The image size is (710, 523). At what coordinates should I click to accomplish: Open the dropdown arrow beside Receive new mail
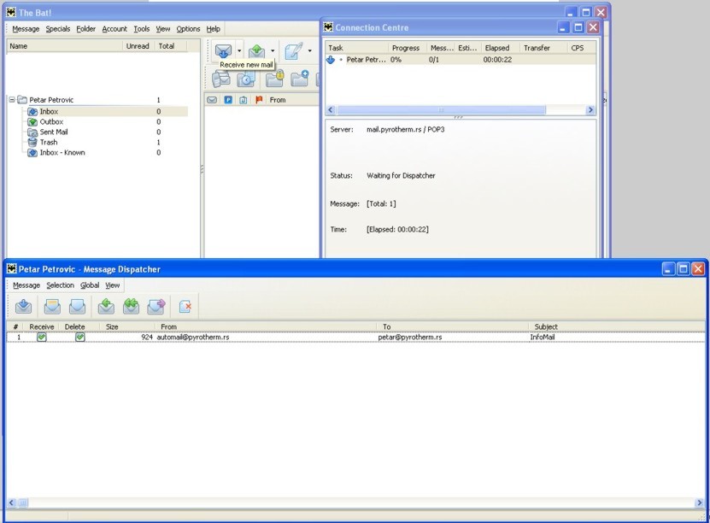[239, 50]
